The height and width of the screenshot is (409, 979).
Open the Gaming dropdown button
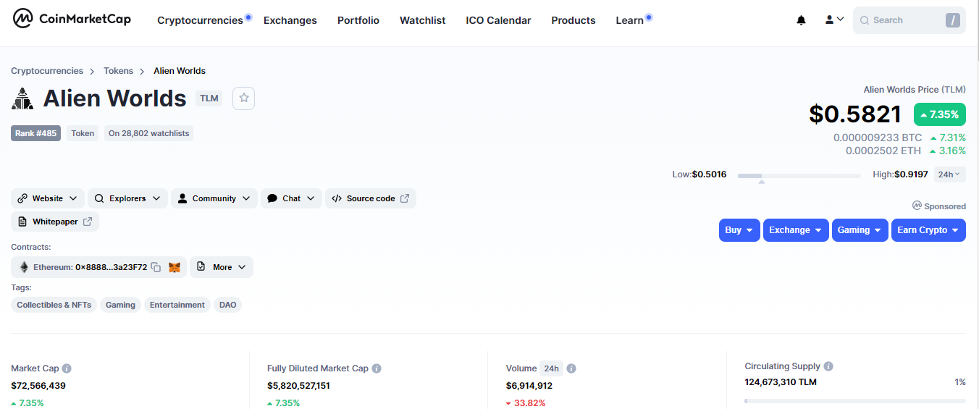click(x=860, y=230)
